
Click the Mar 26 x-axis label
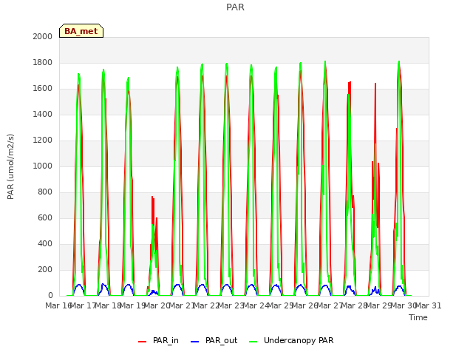point(305,305)
